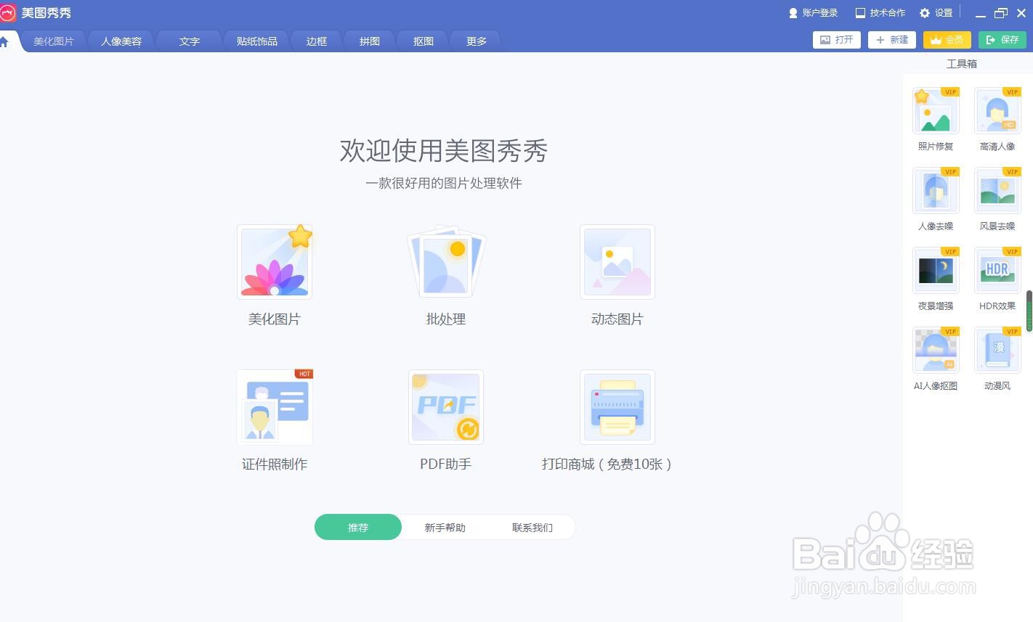1033x622 pixels.
Task: Open the 证件照制作 ID photo maker
Action: click(275, 421)
